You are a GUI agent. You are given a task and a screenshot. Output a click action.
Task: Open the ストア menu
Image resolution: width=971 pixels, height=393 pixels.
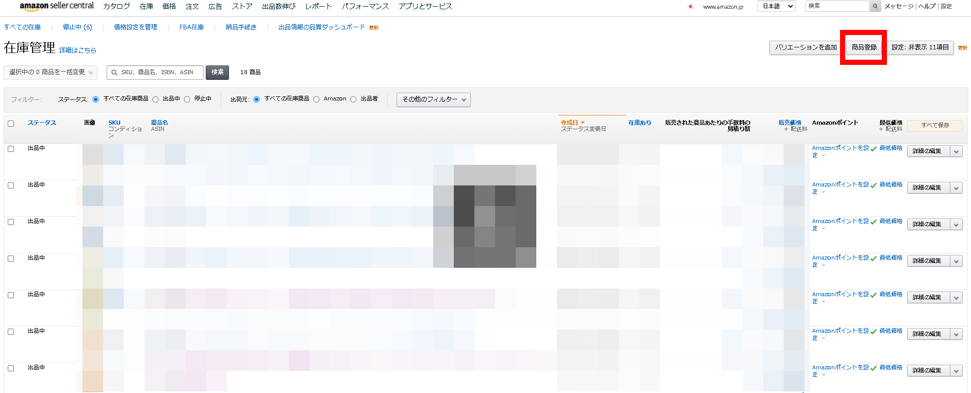point(242,6)
